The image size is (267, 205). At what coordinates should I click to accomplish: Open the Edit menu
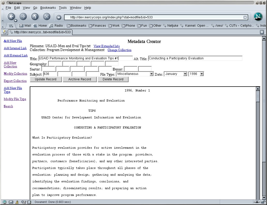[x=17, y=8]
